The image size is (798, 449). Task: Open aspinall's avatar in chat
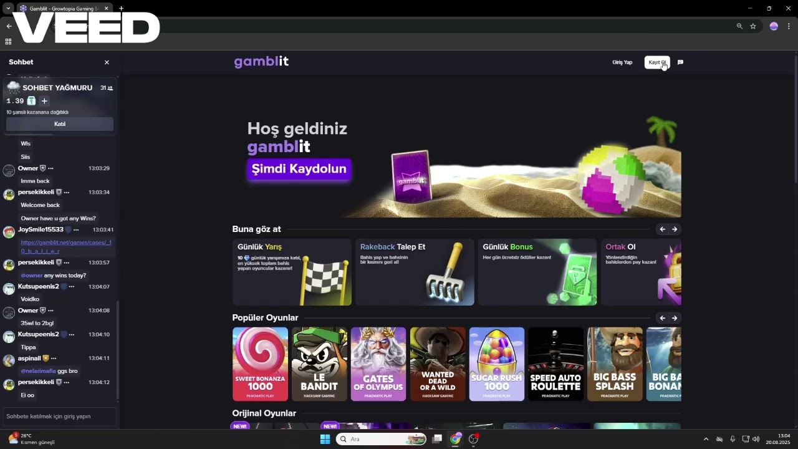coord(9,360)
